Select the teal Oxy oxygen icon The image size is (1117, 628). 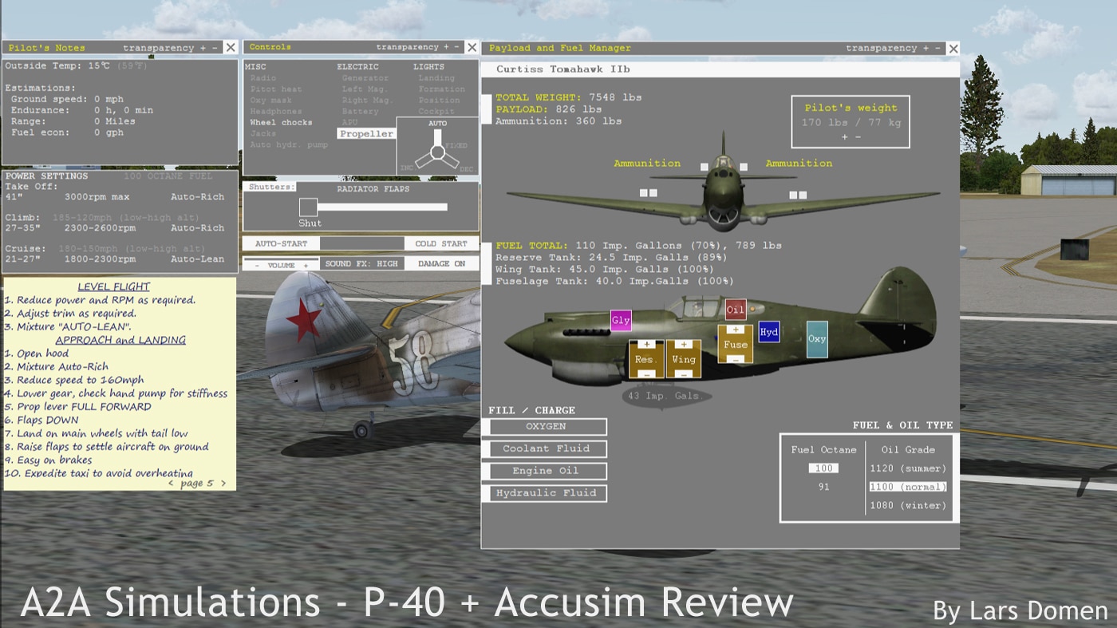coord(816,339)
